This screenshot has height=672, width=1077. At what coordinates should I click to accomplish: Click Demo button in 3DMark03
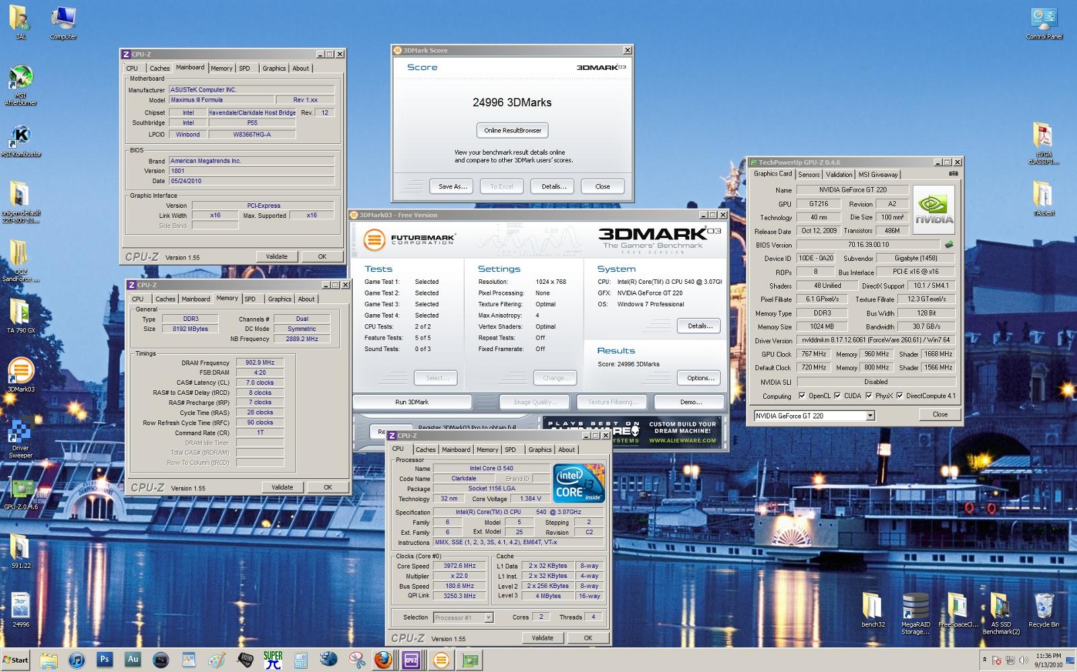click(x=691, y=402)
